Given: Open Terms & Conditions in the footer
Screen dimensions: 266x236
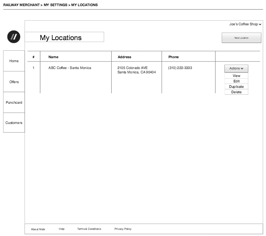Looking at the screenshot, I should tap(89, 229).
